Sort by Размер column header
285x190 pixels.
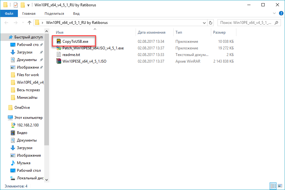(223, 32)
